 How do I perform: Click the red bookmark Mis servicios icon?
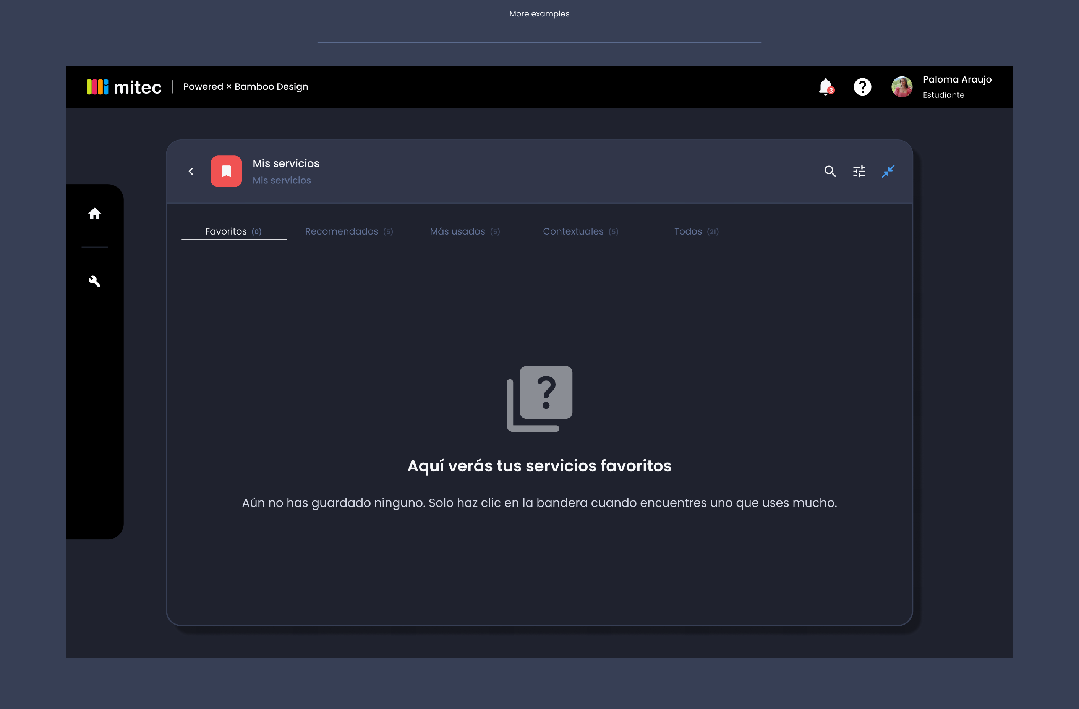click(226, 172)
